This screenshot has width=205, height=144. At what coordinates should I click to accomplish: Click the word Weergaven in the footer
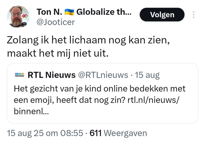pos(125,133)
